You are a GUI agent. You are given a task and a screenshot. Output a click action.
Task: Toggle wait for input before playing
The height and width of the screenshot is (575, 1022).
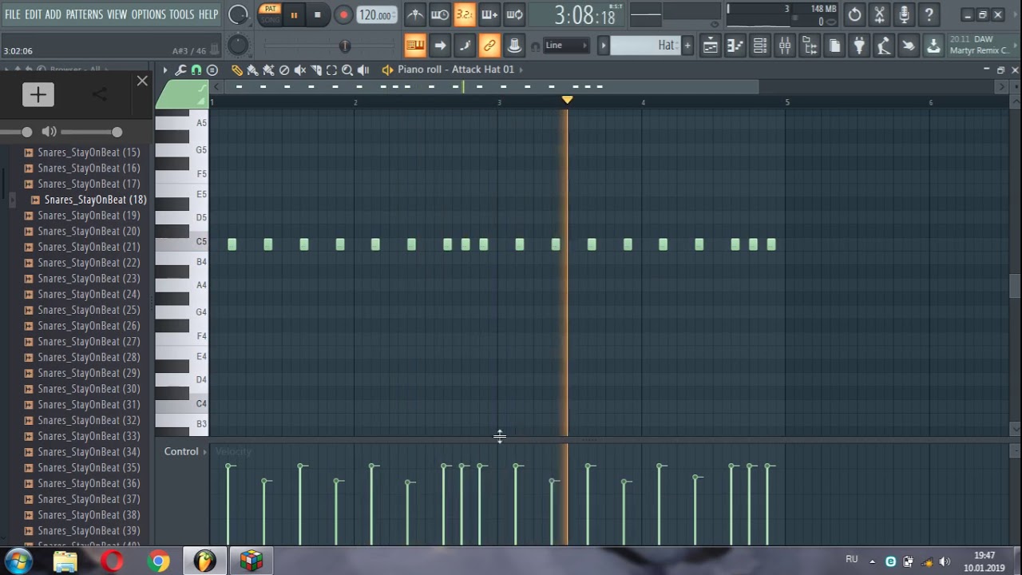tap(440, 14)
